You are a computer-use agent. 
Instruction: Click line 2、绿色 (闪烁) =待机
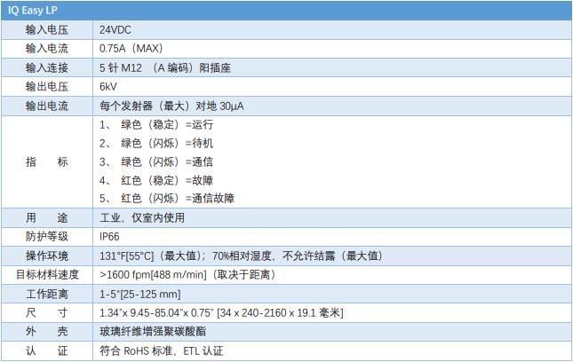tap(156, 144)
